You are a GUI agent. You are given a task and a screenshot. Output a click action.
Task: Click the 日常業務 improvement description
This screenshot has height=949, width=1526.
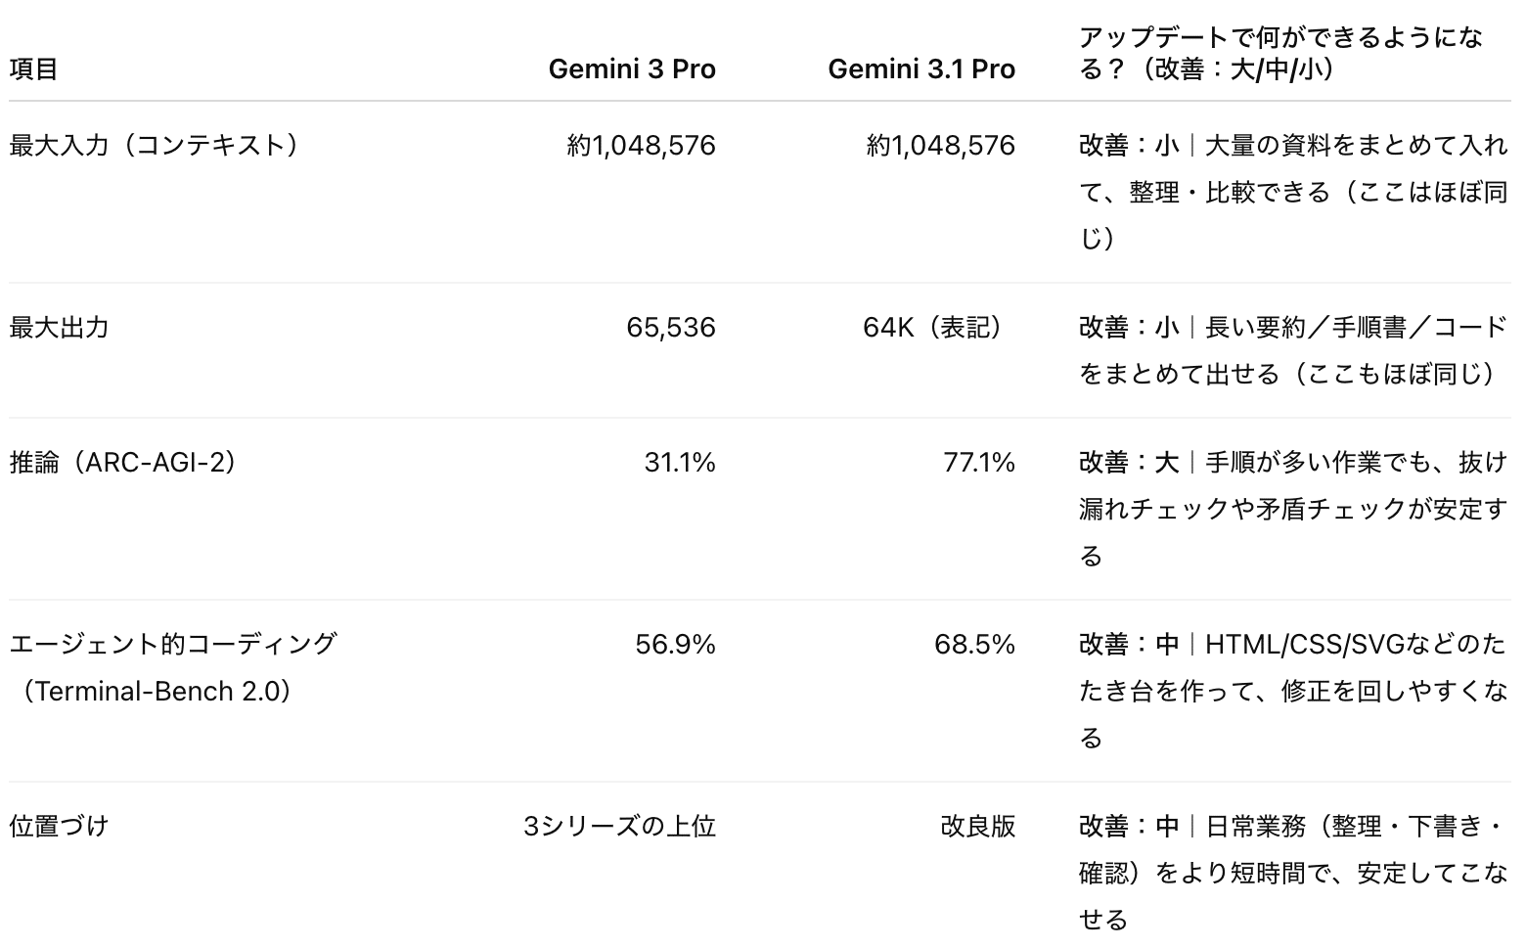click(x=1292, y=873)
